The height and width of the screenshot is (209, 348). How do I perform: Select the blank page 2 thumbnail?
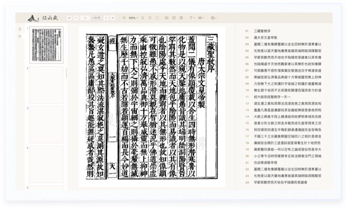pyautogui.click(x=47, y=84)
